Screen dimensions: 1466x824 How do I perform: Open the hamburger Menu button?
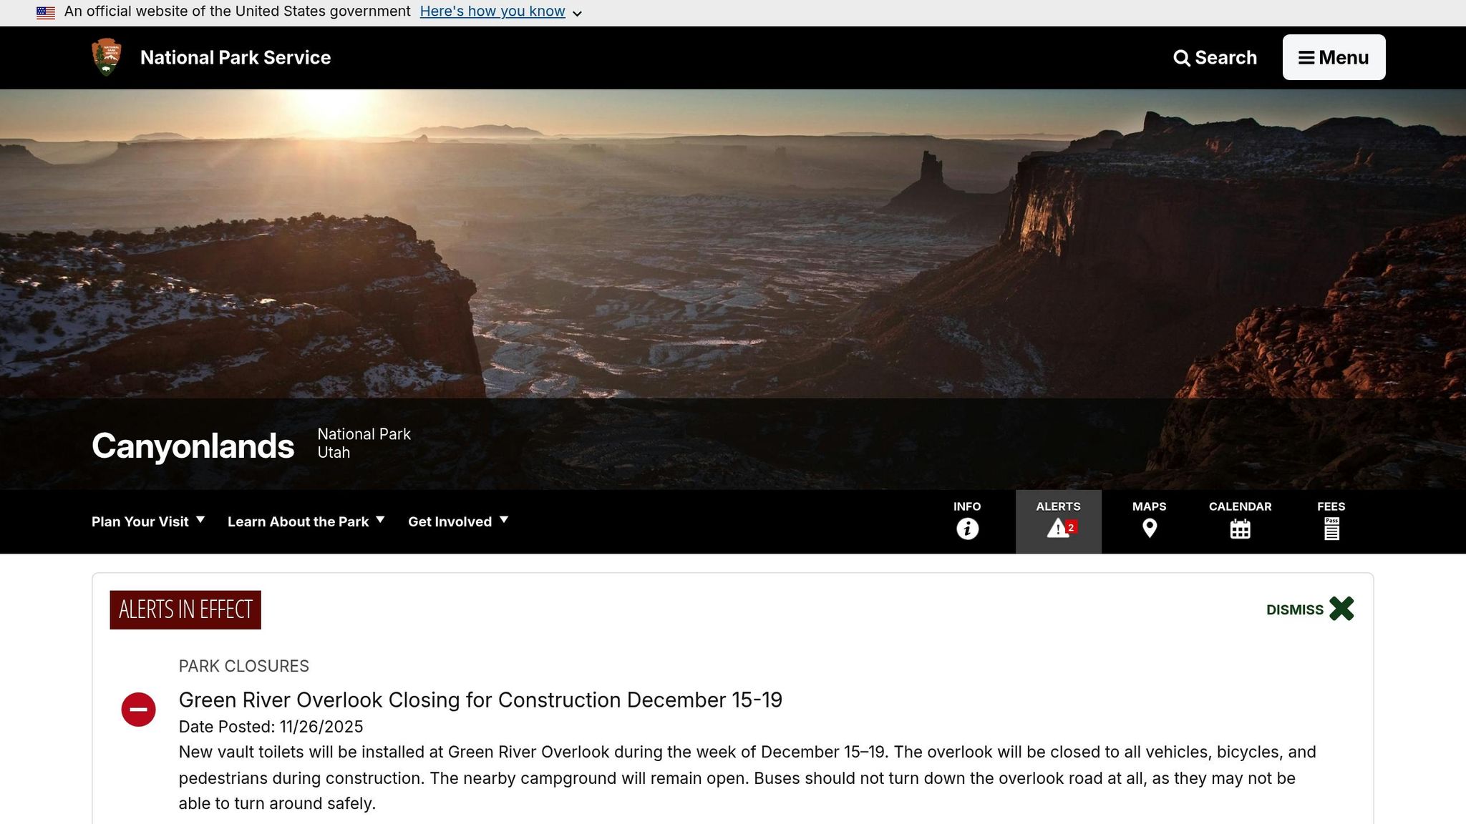click(1334, 57)
